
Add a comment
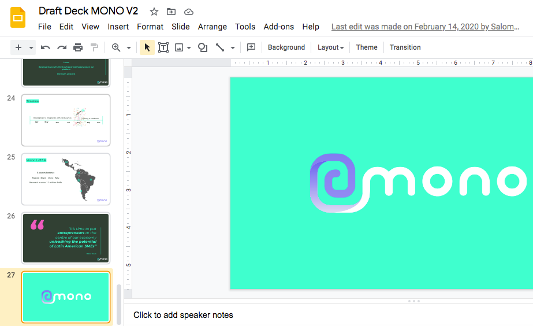(251, 47)
